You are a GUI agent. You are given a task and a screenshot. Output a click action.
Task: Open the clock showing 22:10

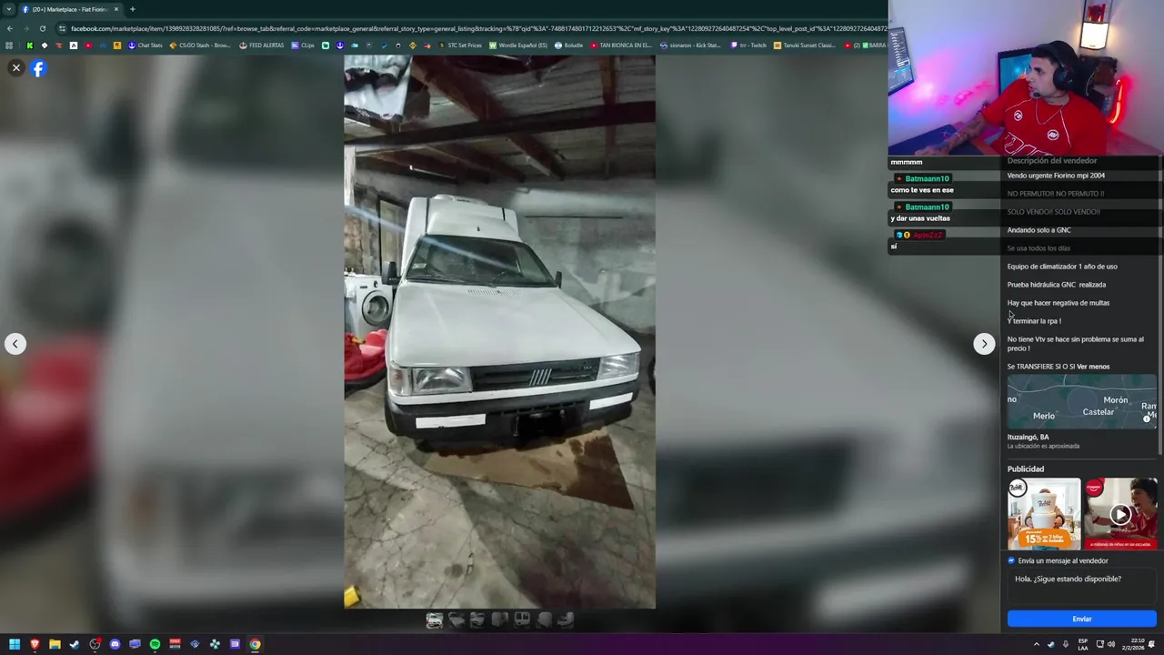pyautogui.click(x=1133, y=644)
